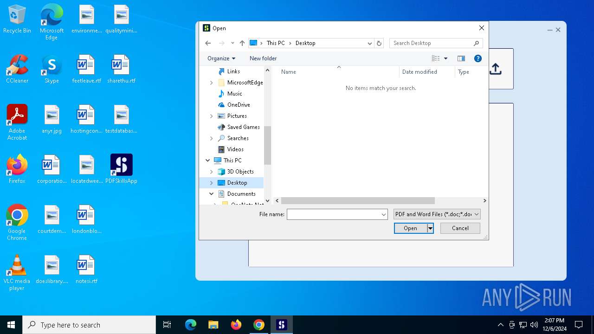
Task: Click the Cancel button
Action: coord(460,228)
